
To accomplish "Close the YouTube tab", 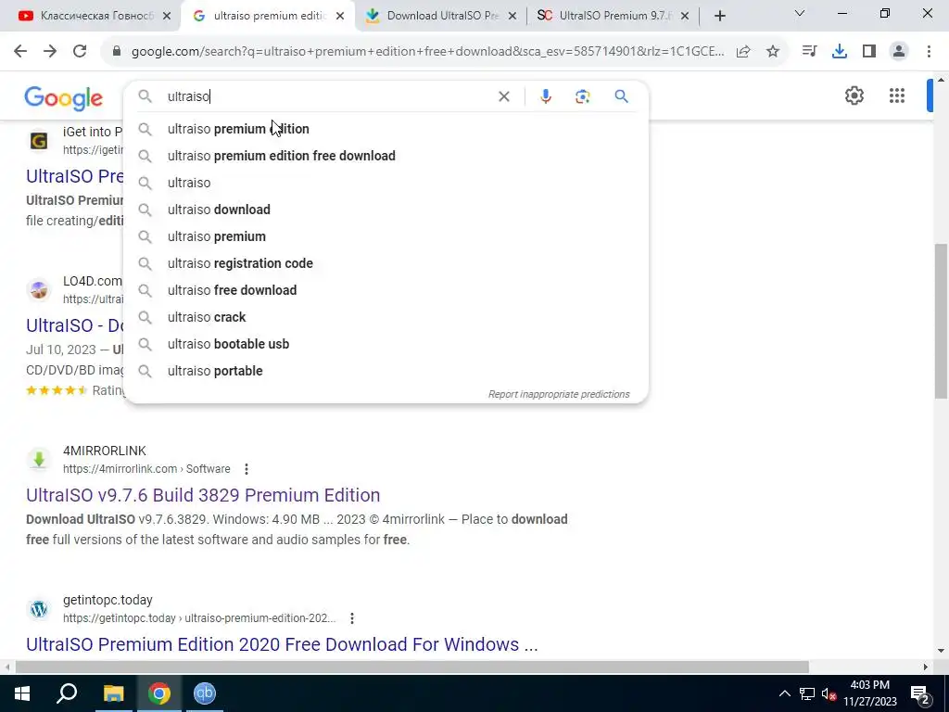I will (x=167, y=17).
